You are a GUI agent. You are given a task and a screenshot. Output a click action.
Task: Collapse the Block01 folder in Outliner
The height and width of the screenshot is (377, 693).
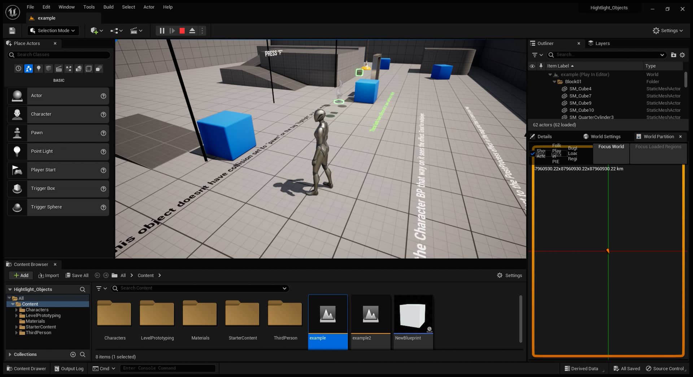[x=555, y=81]
